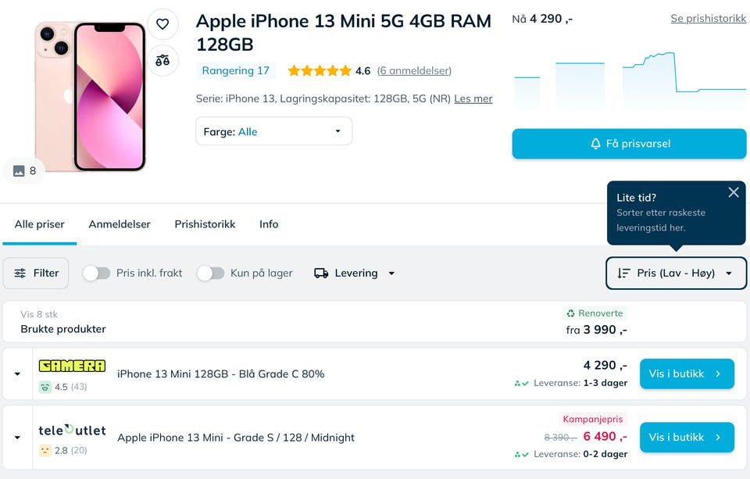Click the heart favorite icon
Image resolution: width=750 pixels, height=479 pixels.
(x=162, y=24)
